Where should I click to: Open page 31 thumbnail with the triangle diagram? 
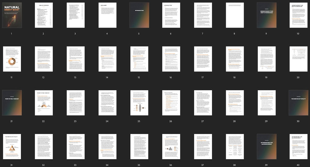click(12, 146)
